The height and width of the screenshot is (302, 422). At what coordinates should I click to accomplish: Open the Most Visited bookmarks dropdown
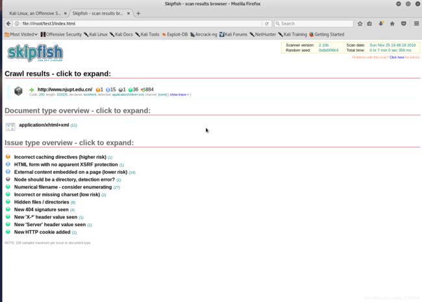21,34
